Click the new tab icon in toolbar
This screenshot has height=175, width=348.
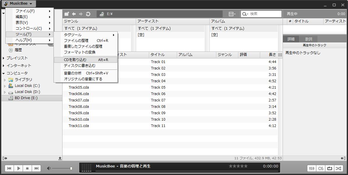coord(67,14)
